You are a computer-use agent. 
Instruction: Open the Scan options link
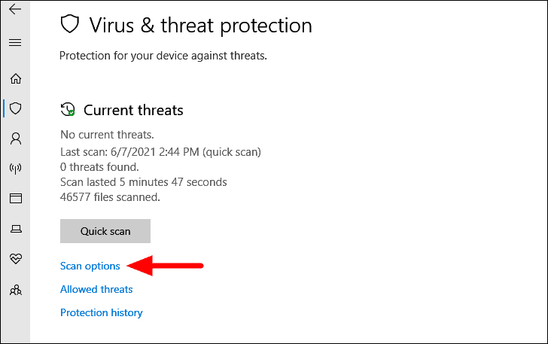(90, 266)
